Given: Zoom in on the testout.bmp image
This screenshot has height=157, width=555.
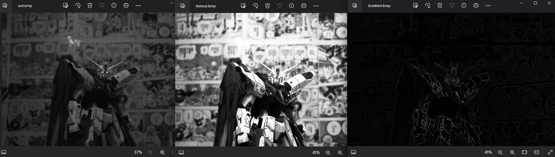Looking at the screenshot, I should tap(340, 152).
